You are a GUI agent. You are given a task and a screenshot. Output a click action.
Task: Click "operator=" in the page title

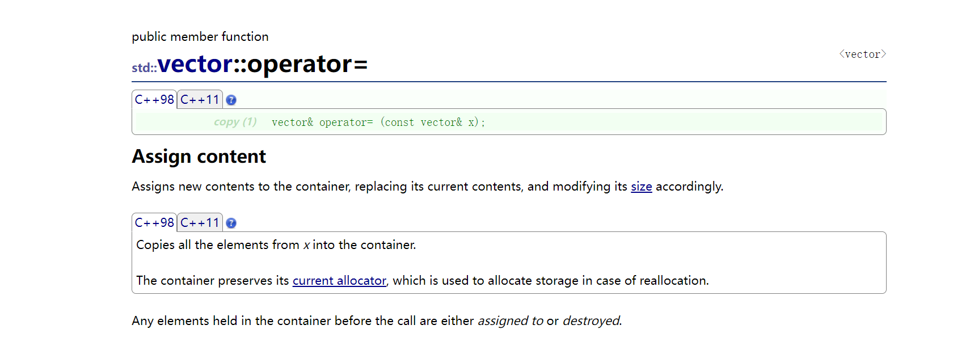(x=307, y=64)
